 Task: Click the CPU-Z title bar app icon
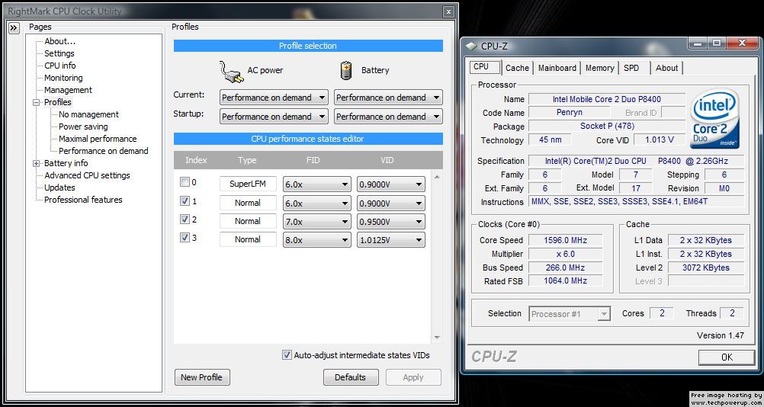click(x=471, y=46)
